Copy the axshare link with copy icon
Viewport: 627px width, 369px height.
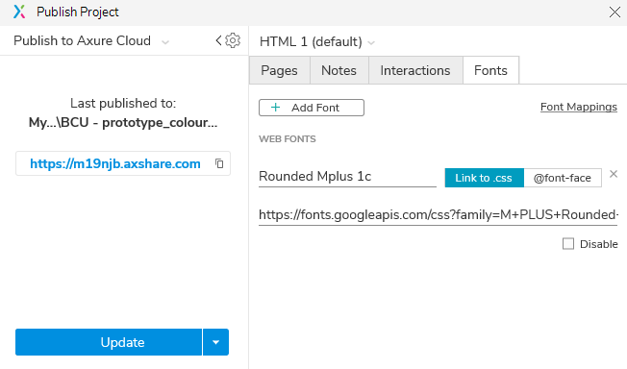[x=219, y=163]
